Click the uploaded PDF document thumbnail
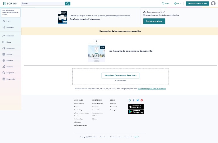 96,50
